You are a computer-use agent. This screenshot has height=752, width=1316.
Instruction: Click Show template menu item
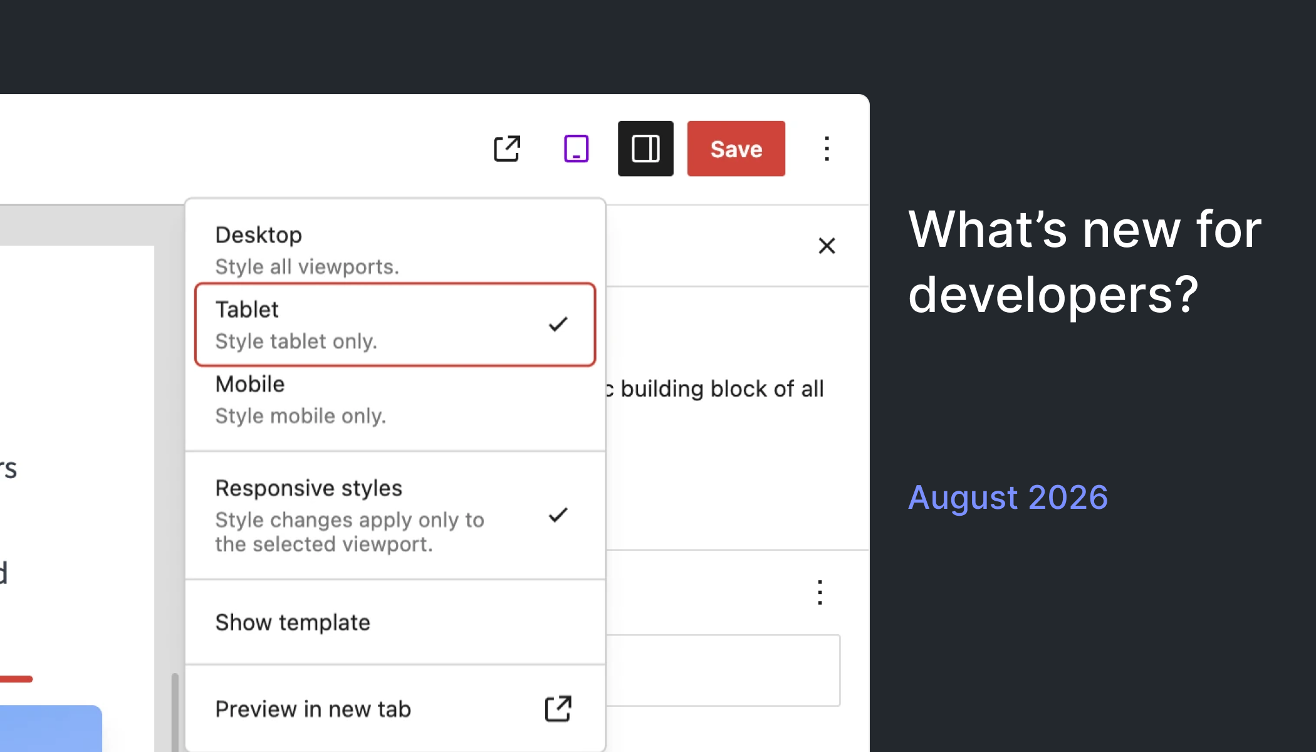click(395, 622)
